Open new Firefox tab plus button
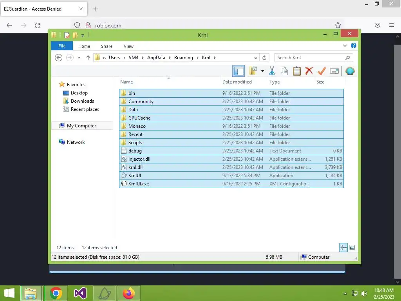The image size is (401, 301). tap(96, 9)
